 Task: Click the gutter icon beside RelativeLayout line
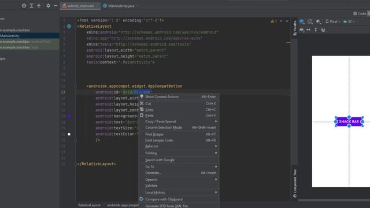[x=69, y=26]
